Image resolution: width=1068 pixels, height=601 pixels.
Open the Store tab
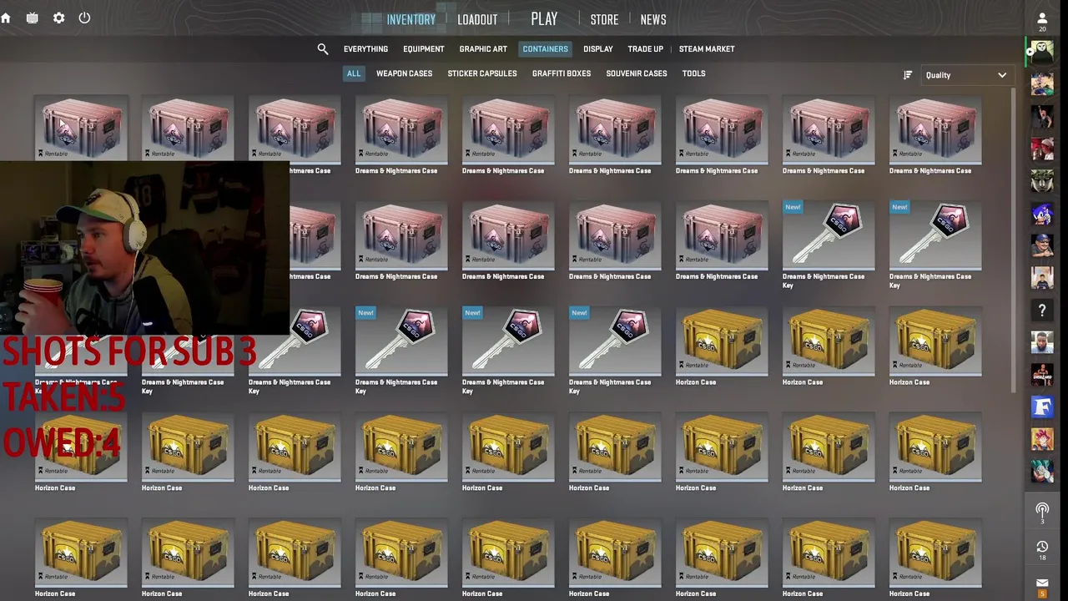point(604,19)
